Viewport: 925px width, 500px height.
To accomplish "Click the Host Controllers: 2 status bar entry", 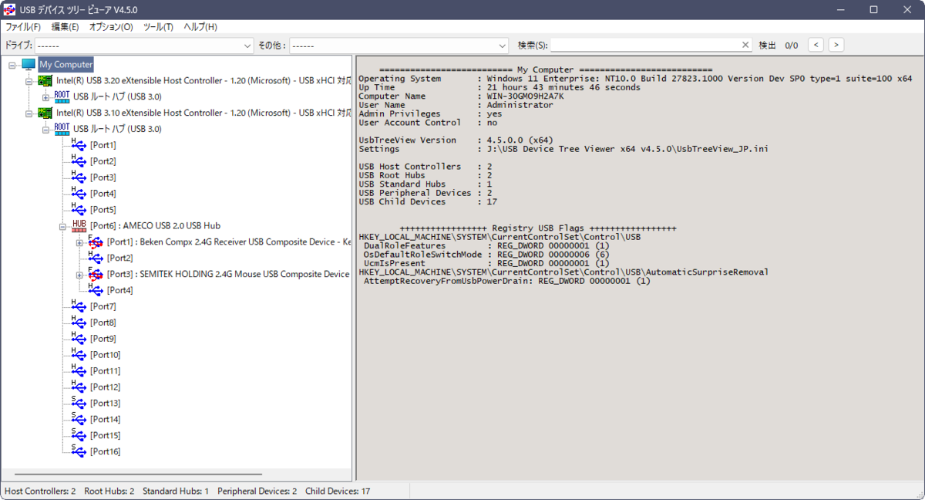I will [x=40, y=491].
